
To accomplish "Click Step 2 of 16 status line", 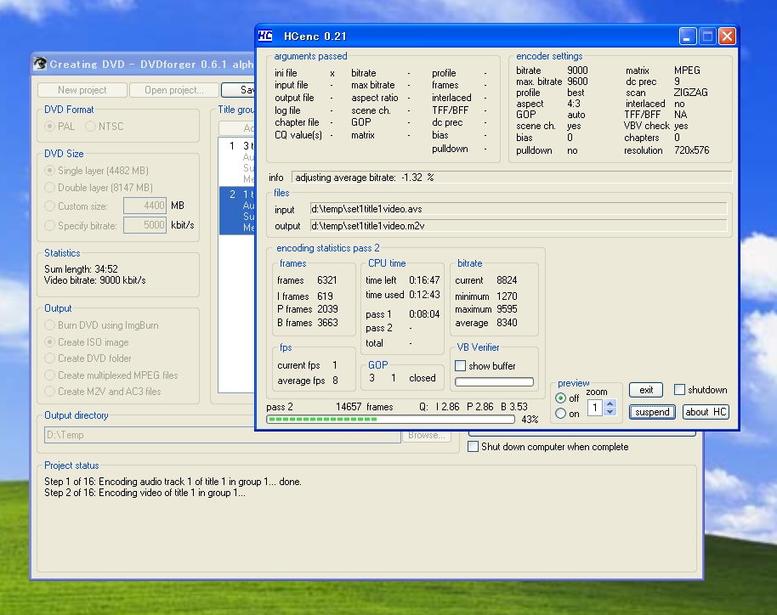I will tap(145, 493).
